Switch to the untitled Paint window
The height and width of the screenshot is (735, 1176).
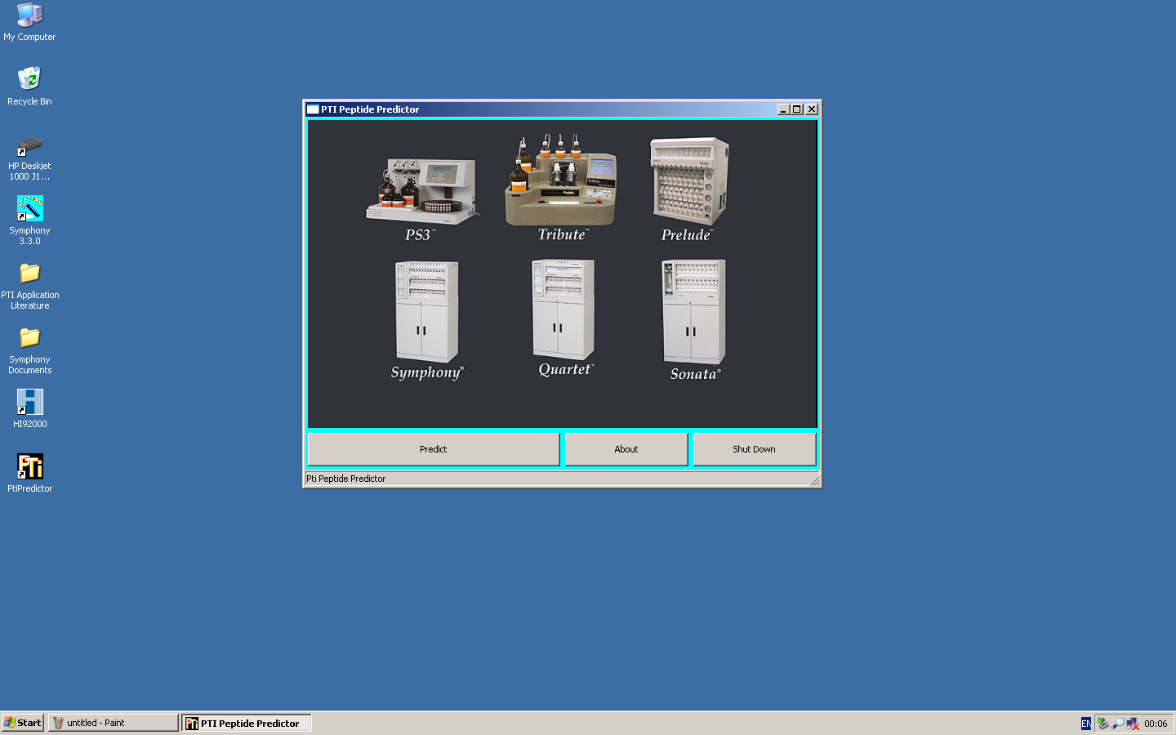click(112, 722)
